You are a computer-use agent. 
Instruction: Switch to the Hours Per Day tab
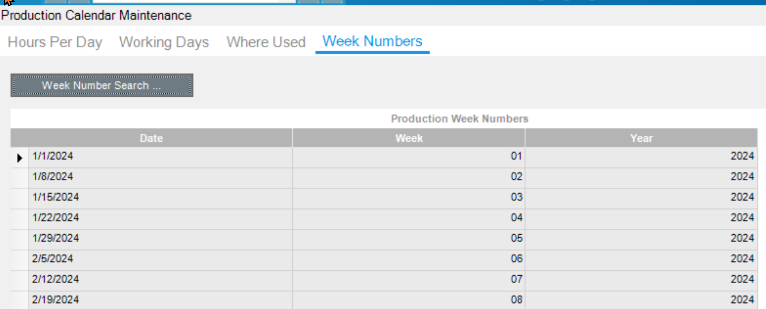(x=55, y=42)
